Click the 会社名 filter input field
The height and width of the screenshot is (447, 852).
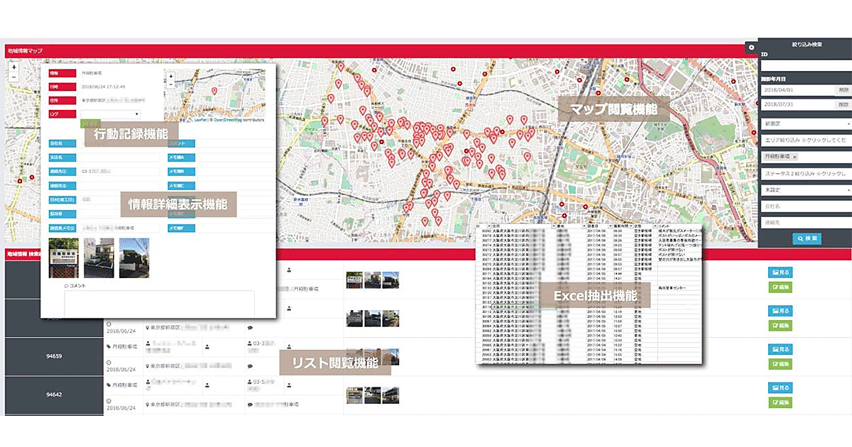pyautogui.click(x=804, y=206)
